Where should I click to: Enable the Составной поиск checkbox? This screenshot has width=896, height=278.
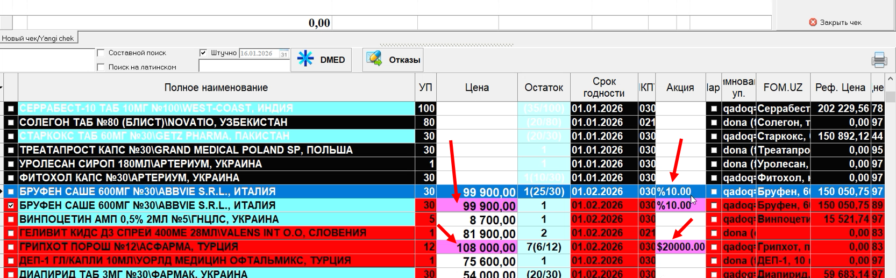pos(101,53)
